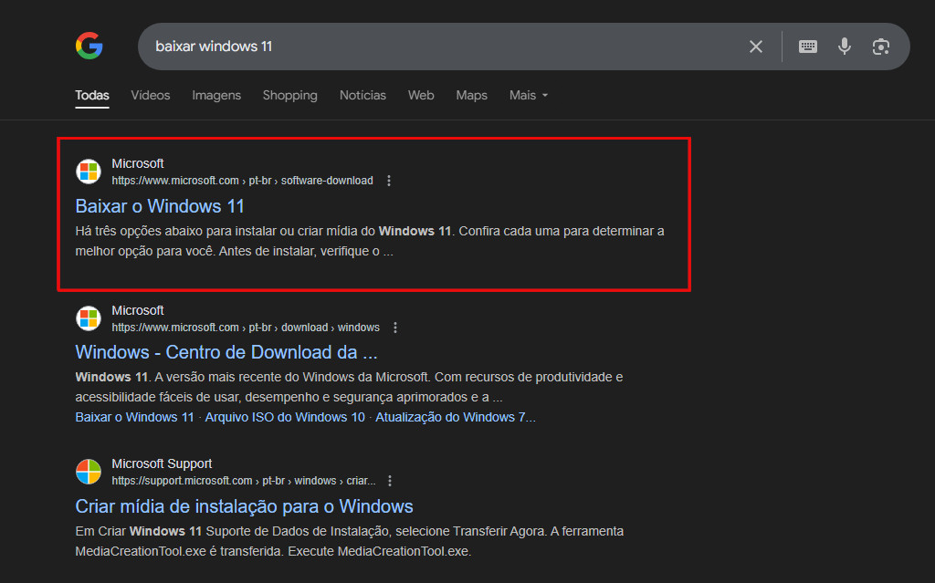Open three-dot menu beside download windows URL
The image size is (935, 583).
394,328
